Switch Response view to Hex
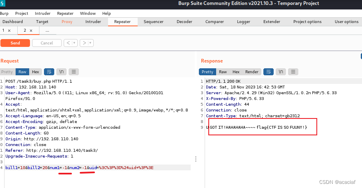 click(x=236, y=72)
